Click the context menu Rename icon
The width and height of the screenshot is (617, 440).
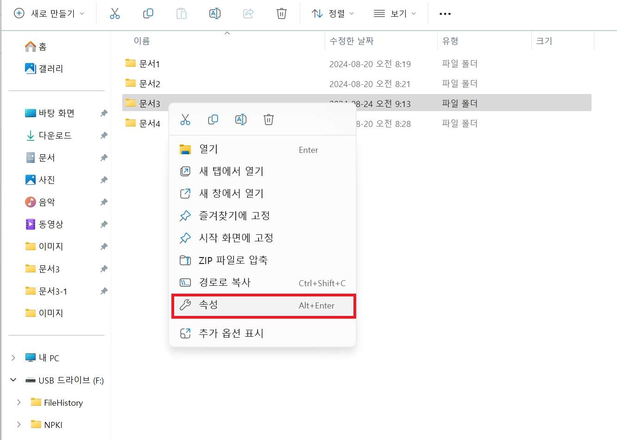click(241, 120)
